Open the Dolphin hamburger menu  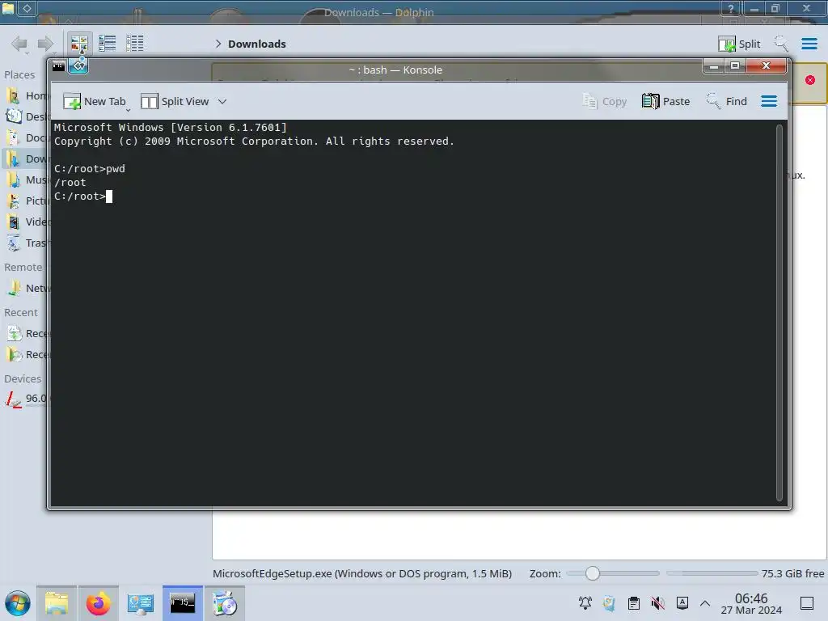(x=809, y=44)
